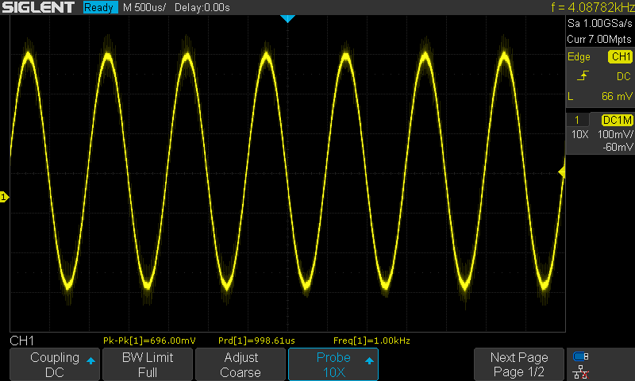Click the -60mV offset value
Screen dimensions: 635x381
[618, 147]
